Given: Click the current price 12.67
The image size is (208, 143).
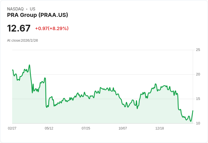Looking at the screenshot, I should [19, 28].
